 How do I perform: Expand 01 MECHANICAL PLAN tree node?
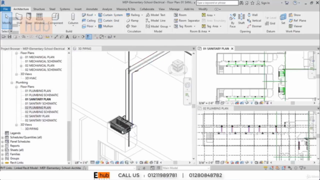[x=21, y=57]
